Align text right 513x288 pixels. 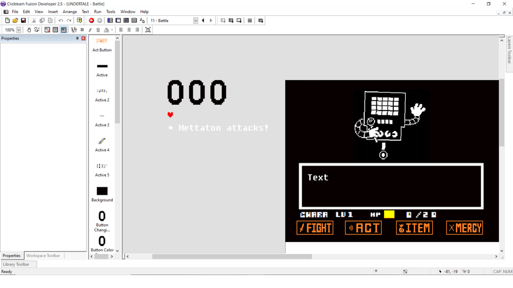click(137, 30)
